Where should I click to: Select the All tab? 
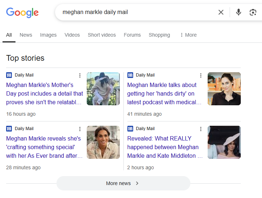[x=9, y=35]
